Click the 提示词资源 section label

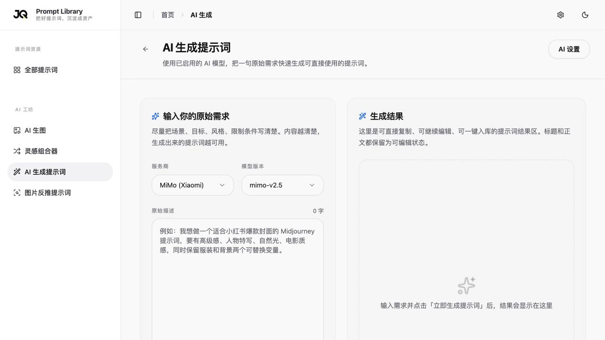coord(28,49)
